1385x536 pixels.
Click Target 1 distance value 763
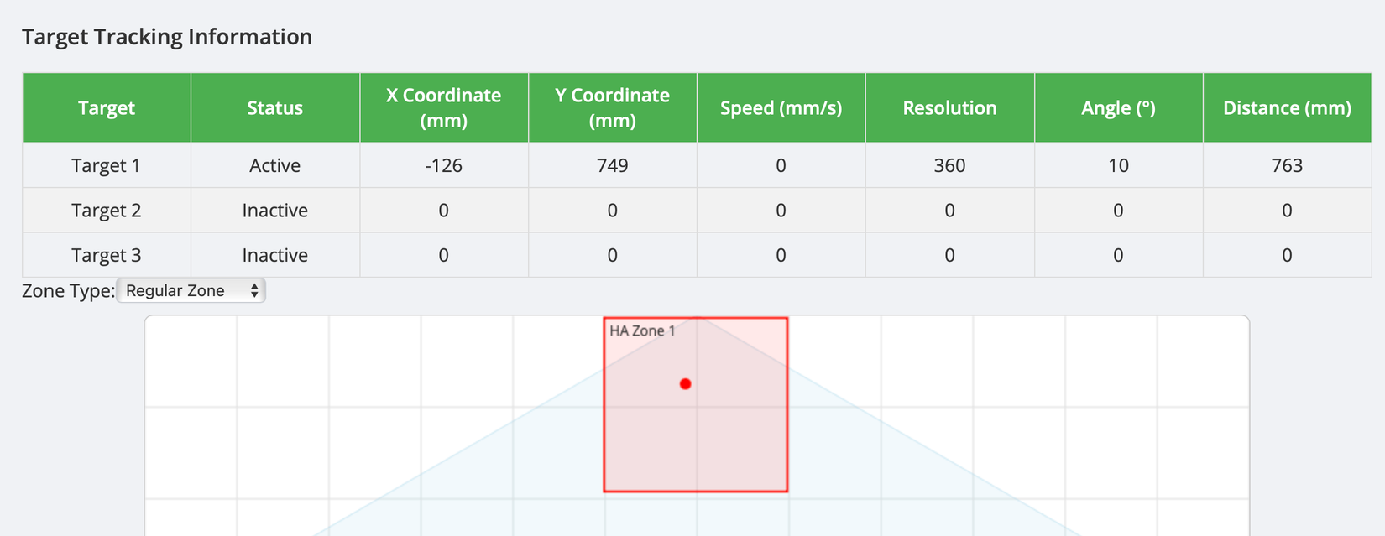(1287, 165)
